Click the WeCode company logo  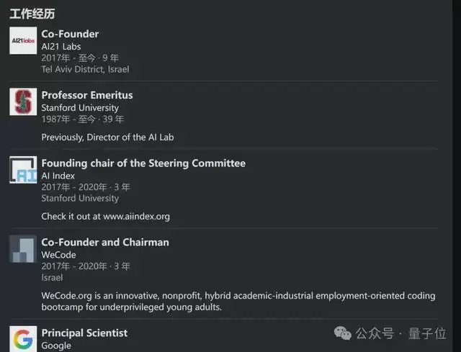(23, 248)
